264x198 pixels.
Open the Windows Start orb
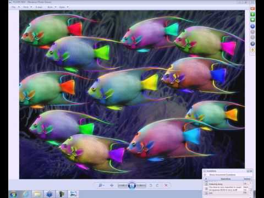click(x=13, y=194)
